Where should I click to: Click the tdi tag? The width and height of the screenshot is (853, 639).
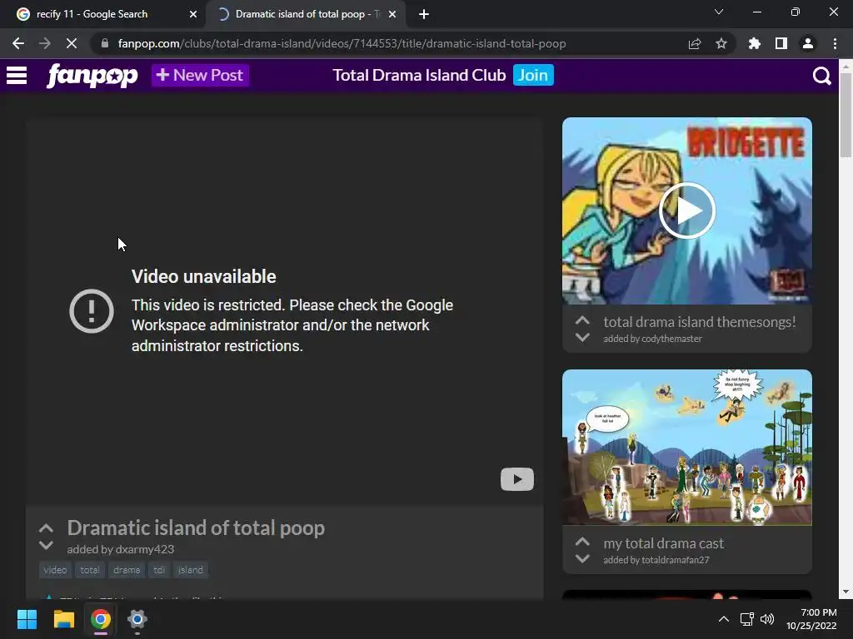pos(159,570)
